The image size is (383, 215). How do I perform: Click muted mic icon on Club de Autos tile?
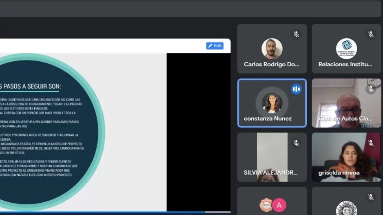(371, 89)
